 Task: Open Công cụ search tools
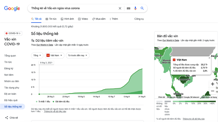tap(139, 19)
